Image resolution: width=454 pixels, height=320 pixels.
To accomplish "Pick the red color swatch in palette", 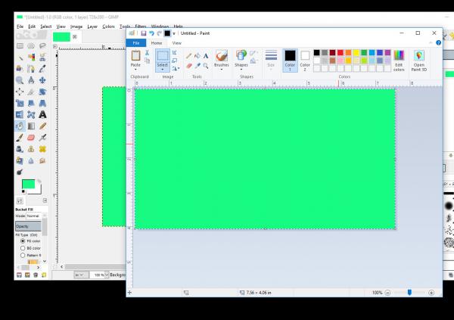I will 340,53.
